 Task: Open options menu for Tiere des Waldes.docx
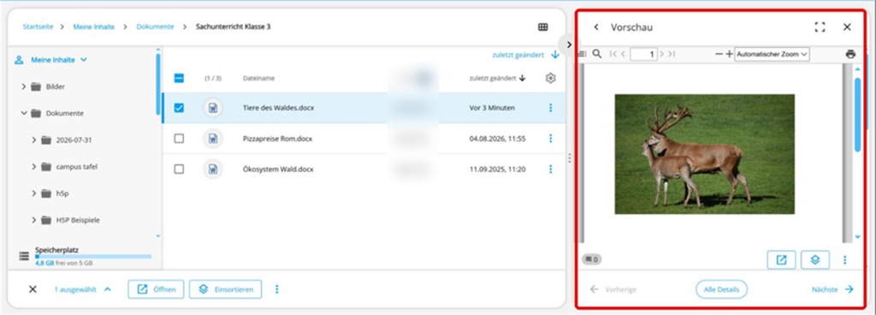pos(550,108)
